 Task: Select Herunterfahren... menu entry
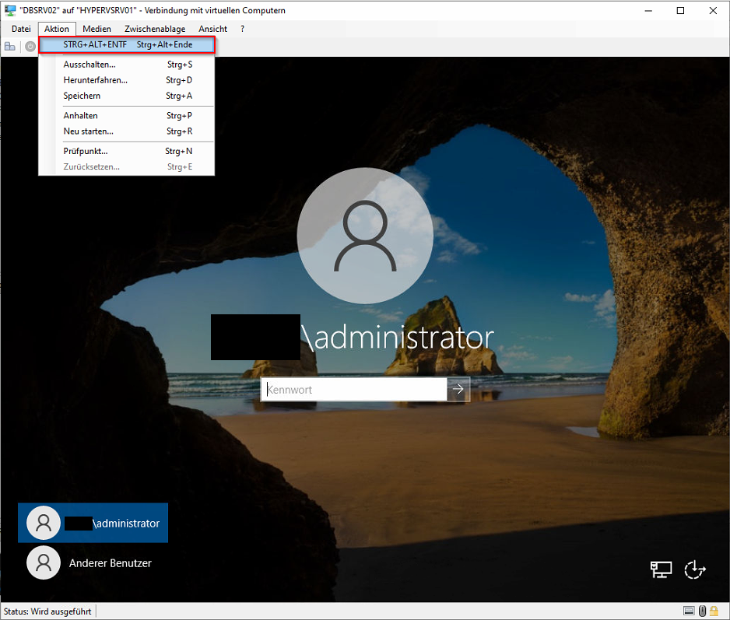point(127,80)
